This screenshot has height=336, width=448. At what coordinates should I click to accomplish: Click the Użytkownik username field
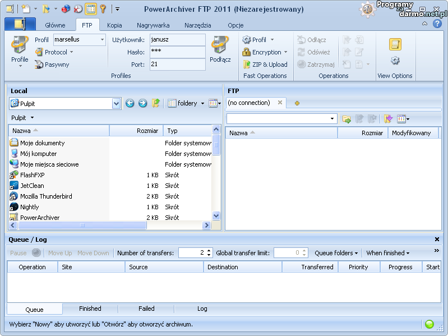[177, 40]
